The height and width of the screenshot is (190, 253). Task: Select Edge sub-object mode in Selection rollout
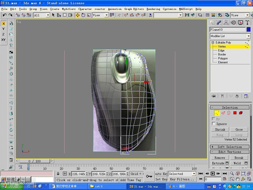click(223, 113)
